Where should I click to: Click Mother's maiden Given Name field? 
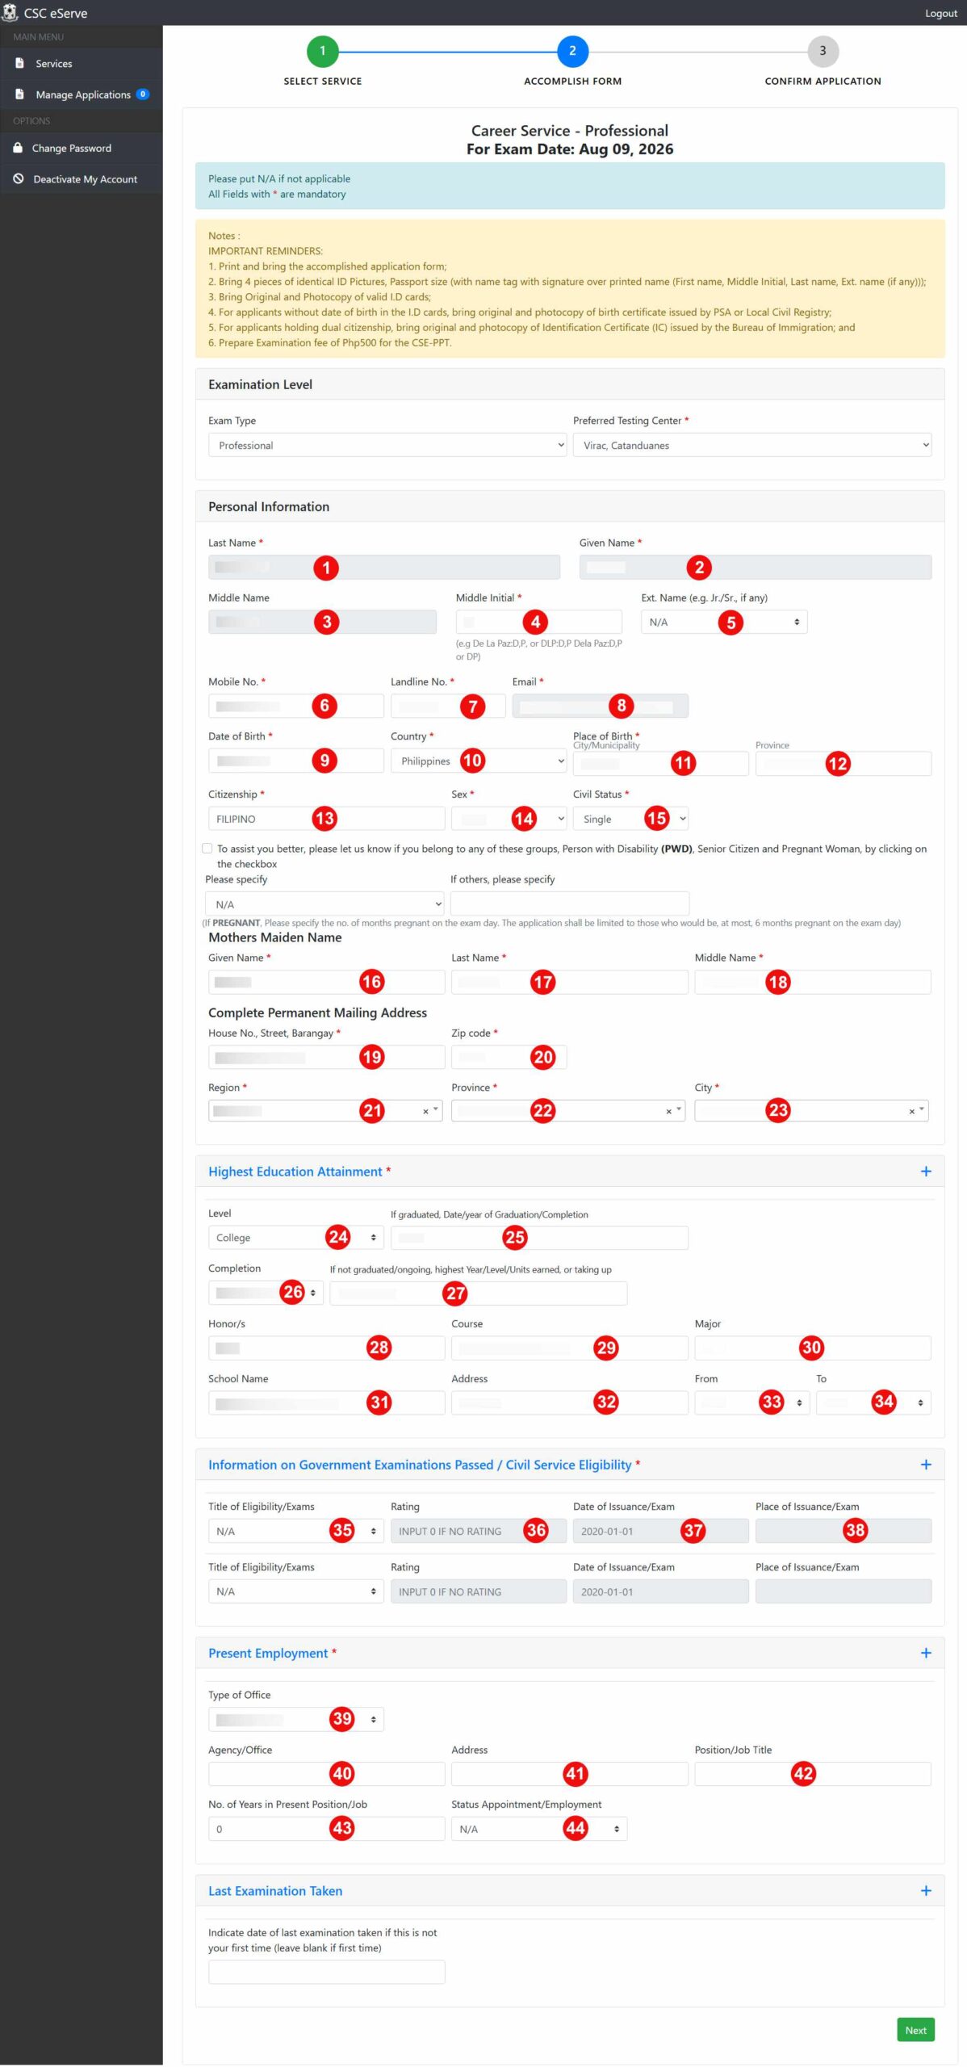coord(326,982)
